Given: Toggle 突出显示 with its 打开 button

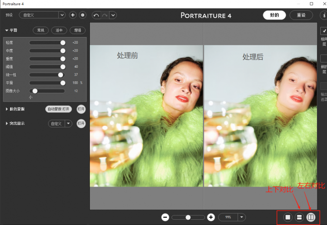Looking at the screenshot, I should click(x=81, y=124).
